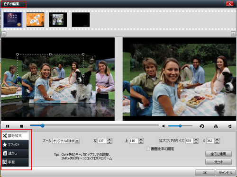Decrease crop height with down arrow
The image size is (237, 177).
[217, 142]
